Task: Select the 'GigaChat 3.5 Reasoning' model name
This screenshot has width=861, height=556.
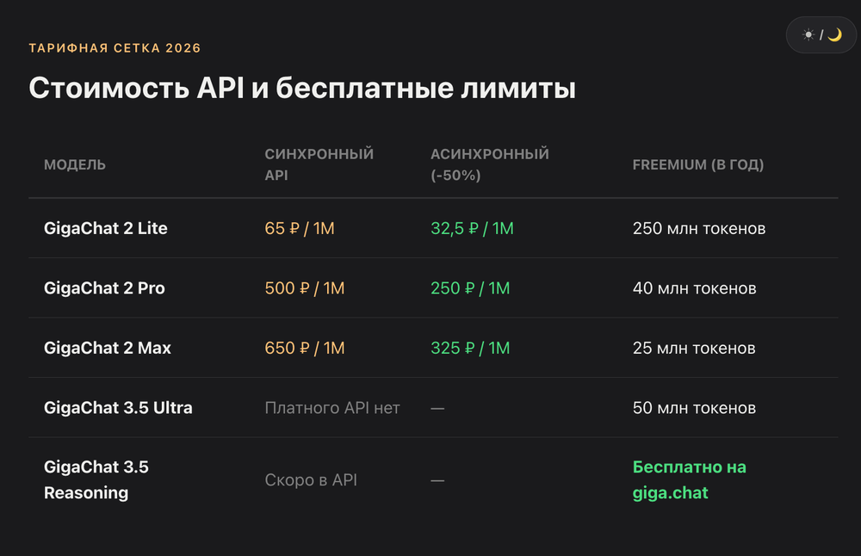Action: [x=96, y=479]
